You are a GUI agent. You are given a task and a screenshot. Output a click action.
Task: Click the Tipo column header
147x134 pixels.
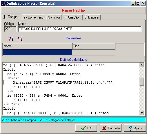pos(94,46)
